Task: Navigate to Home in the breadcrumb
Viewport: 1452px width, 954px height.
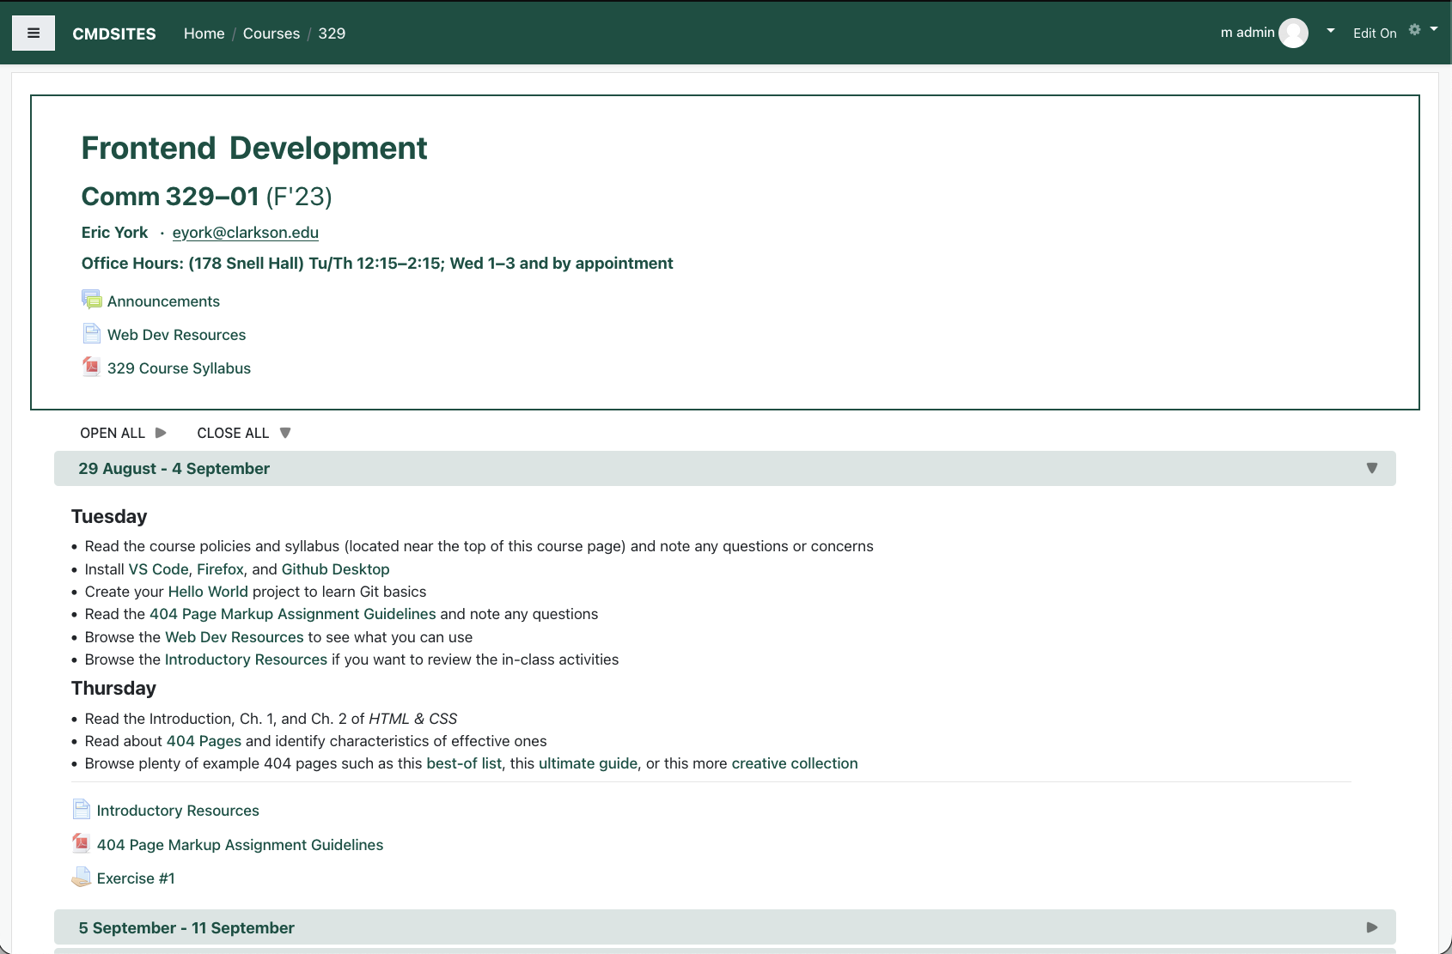Action: coord(204,33)
